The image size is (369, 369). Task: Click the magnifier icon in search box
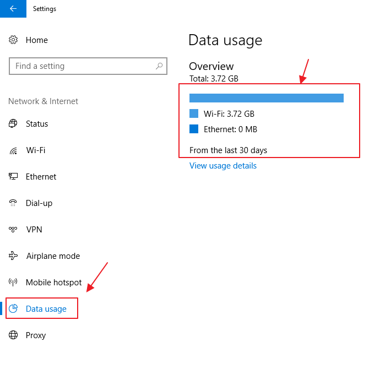click(159, 66)
